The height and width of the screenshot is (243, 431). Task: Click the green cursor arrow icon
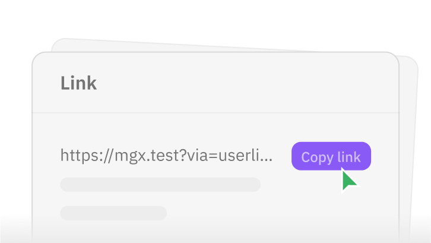[x=350, y=180]
